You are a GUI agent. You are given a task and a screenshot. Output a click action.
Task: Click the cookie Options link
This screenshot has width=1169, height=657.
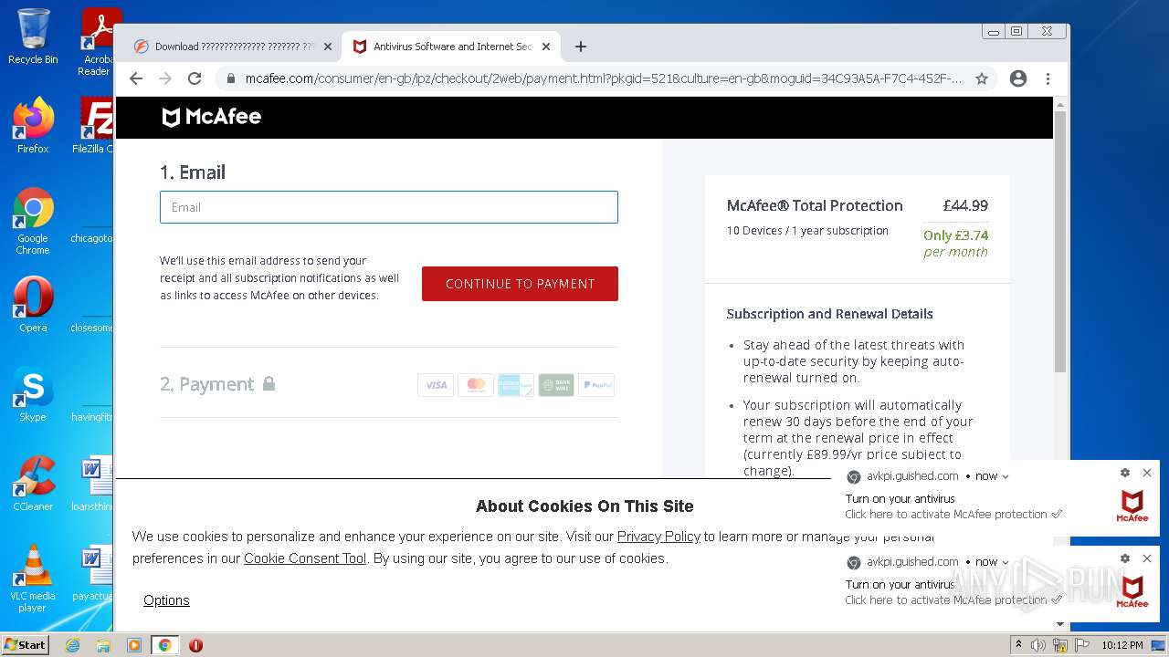(166, 600)
